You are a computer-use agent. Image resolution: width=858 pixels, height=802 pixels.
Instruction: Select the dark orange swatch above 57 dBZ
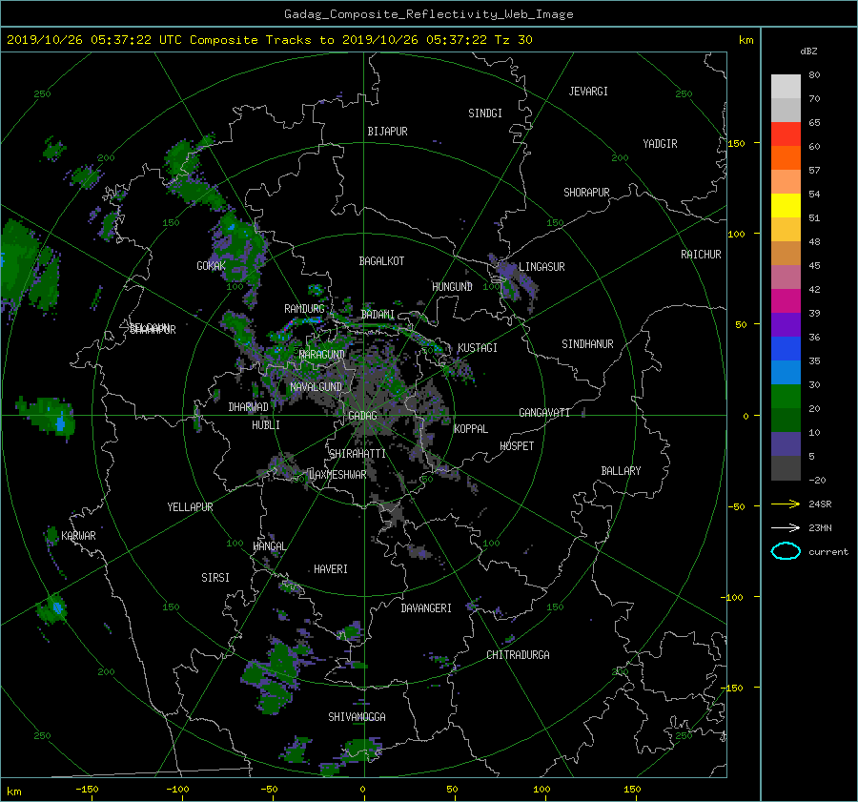pos(786,157)
